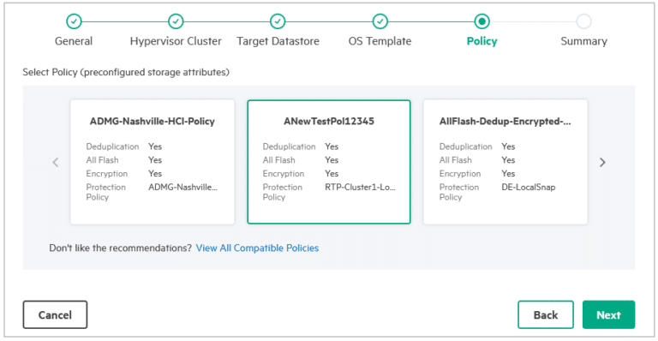Go to the OS Template step label
Viewport: 658px width, 341px height.
[x=380, y=41]
